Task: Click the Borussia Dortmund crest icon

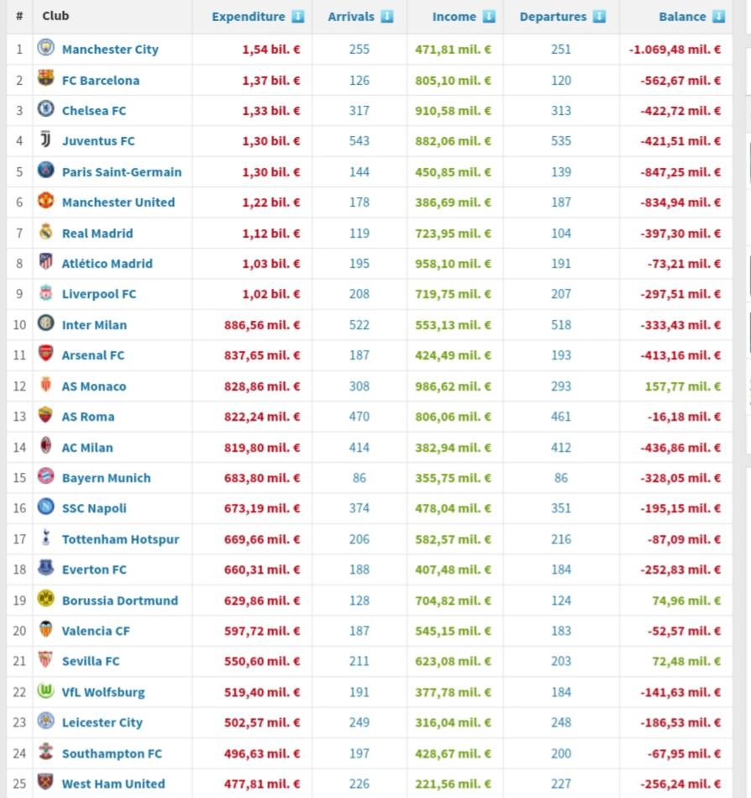Action: pos(45,600)
